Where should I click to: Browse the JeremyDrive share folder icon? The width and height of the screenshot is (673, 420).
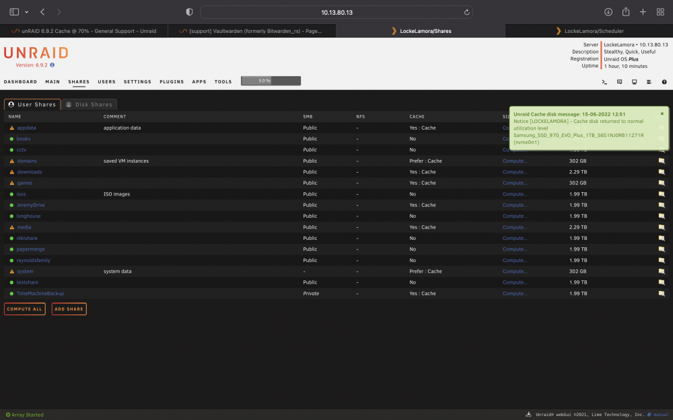tap(662, 205)
